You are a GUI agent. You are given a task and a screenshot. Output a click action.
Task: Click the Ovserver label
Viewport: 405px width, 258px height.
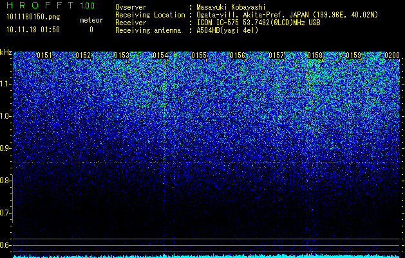pyautogui.click(x=131, y=7)
